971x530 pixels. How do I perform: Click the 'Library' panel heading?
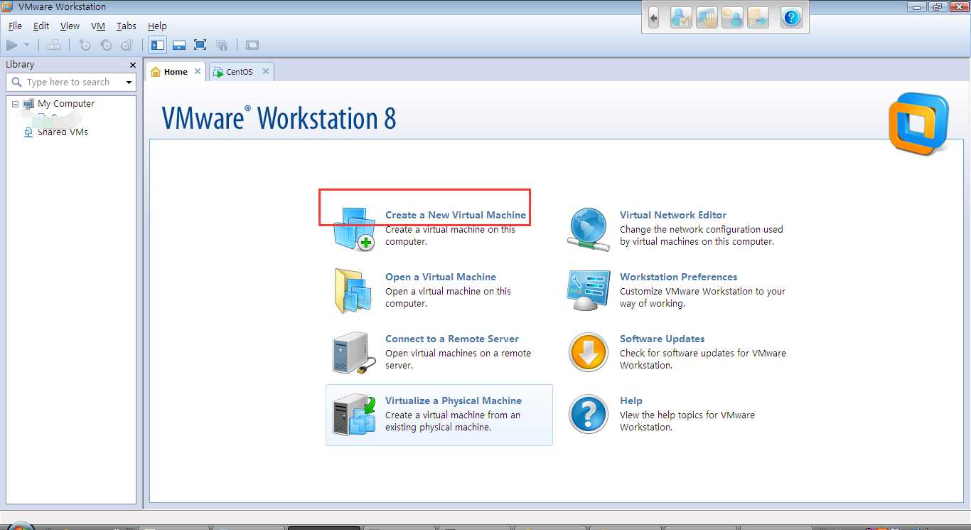click(x=20, y=64)
